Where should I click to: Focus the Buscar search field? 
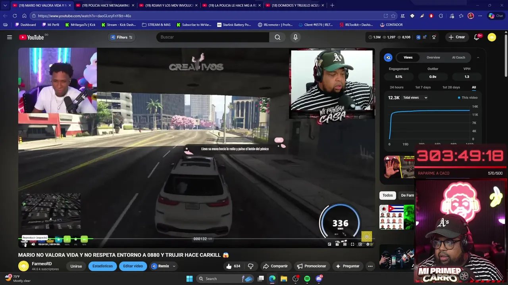coord(213,37)
